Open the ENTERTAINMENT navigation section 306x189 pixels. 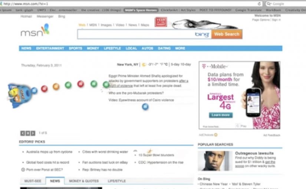50,49
